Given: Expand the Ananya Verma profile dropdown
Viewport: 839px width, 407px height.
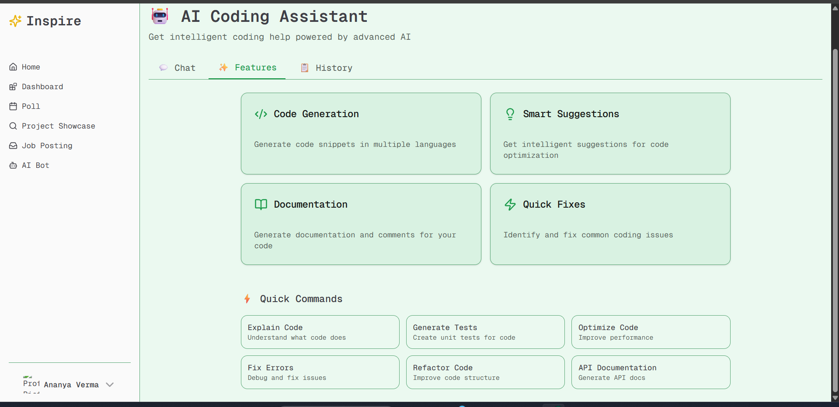Looking at the screenshot, I should click(110, 385).
